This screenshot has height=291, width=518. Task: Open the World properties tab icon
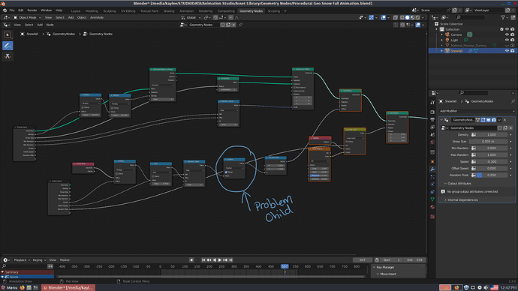(432, 142)
